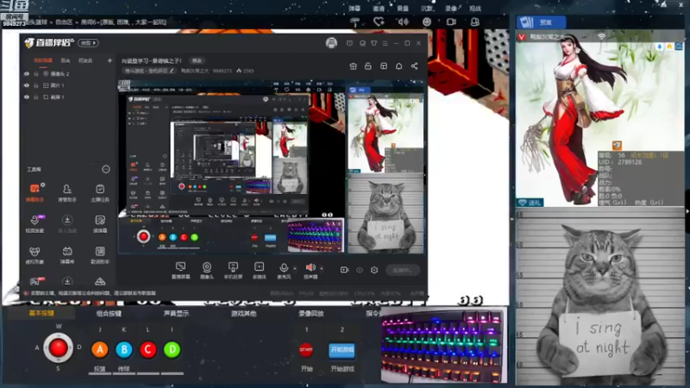This screenshot has height=388, width=690.
Task: Add a 摄像头 camera source from bottom bar
Action: coord(206,270)
